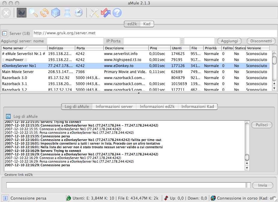278x202 pixels.
Task: Open the Messages person toolbar icon
Action: tap(67, 13)
